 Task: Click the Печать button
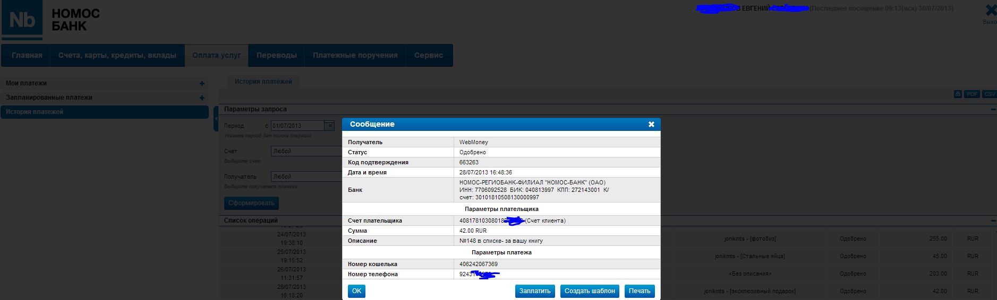pyautogui.click(x=640, y=291)
